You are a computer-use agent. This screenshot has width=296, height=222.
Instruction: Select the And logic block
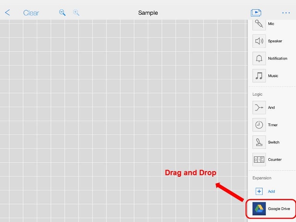coord(259,107)
